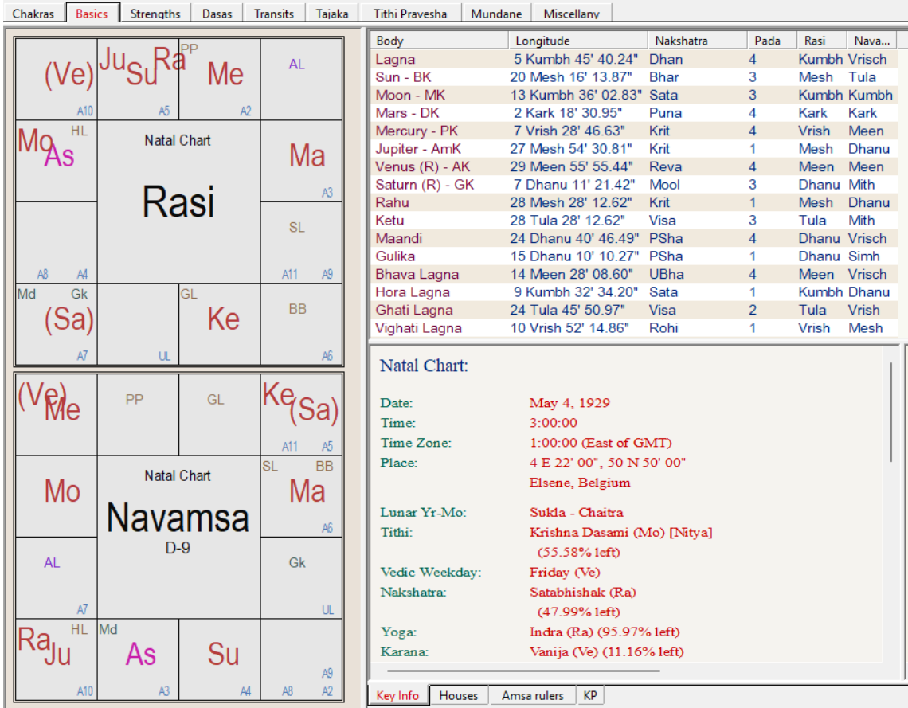Click the Navamsa D-9 chart center
This screenshot has width=908, height=708.
tap(178, 518)
